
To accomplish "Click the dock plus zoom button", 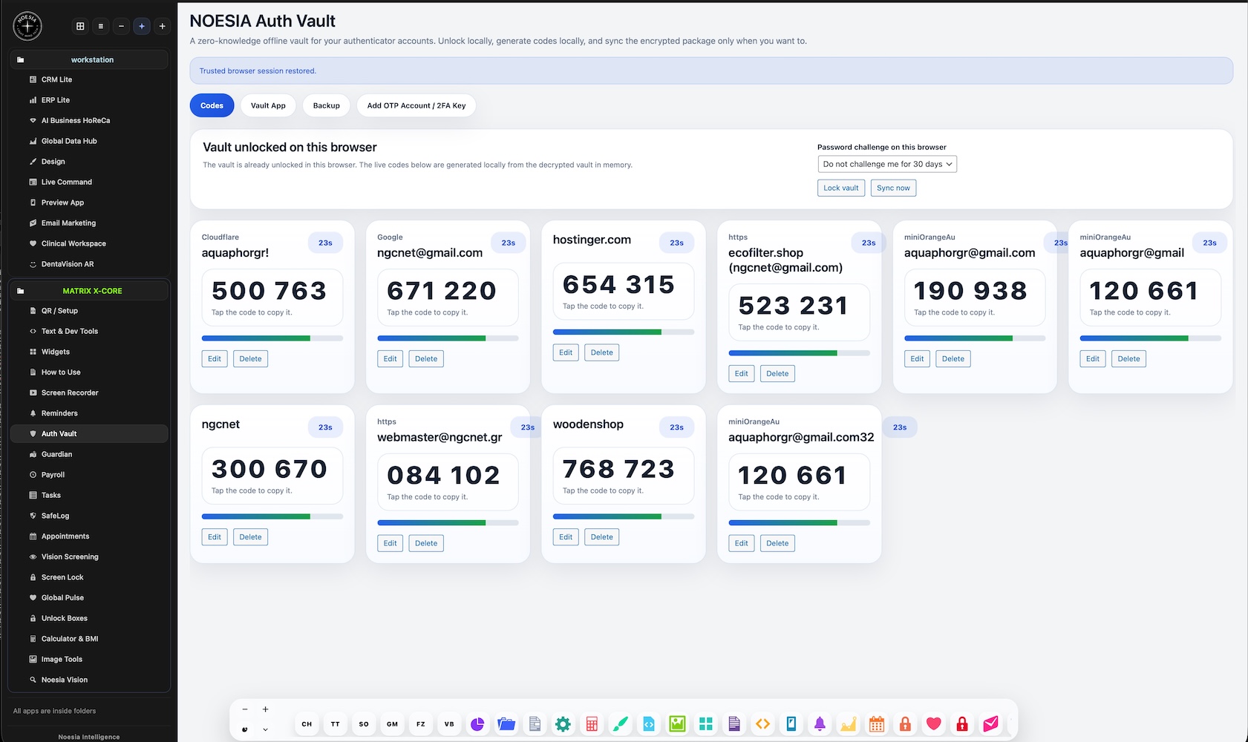I will click(x=265, y=709).
